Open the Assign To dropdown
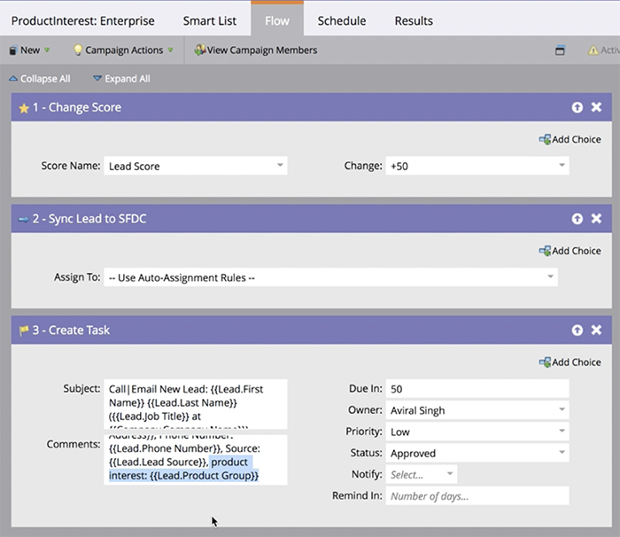The width and height of the screenshot is (620, 537). (x=330, y=277)
